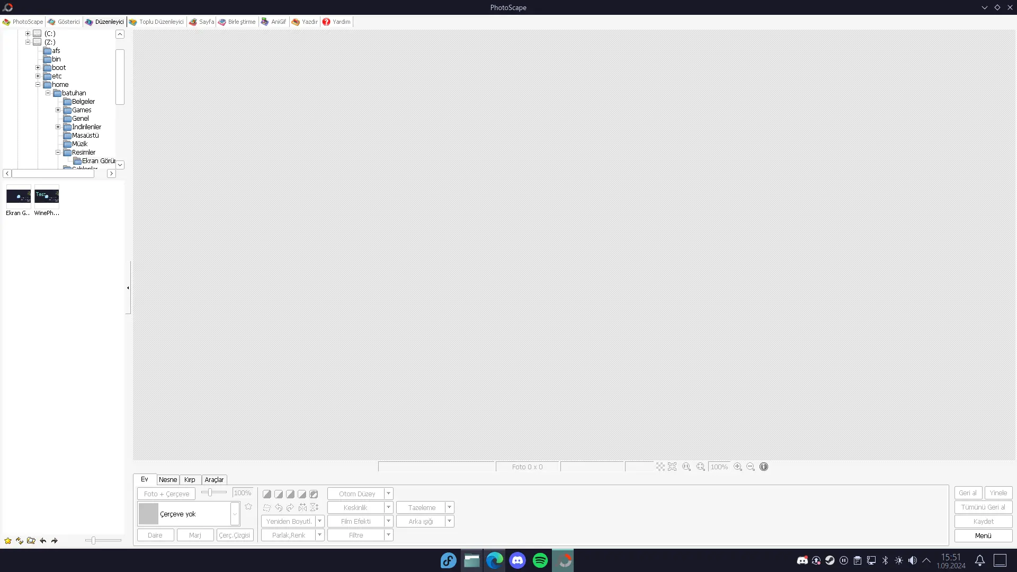The width and height of the screenshot is (1017, 572).
Task: Open the Keskinlik dropdown arrow
Action: point(388,507)
